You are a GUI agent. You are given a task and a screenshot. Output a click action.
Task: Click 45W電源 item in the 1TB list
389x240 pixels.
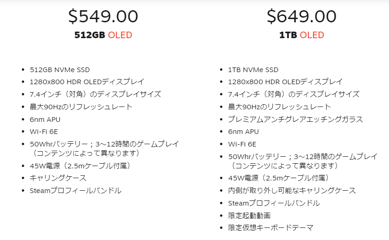[280, 178]
